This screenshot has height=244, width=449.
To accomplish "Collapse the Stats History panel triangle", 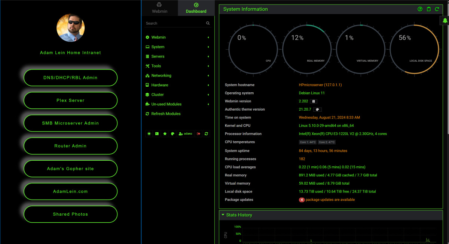I will (223, 215).
